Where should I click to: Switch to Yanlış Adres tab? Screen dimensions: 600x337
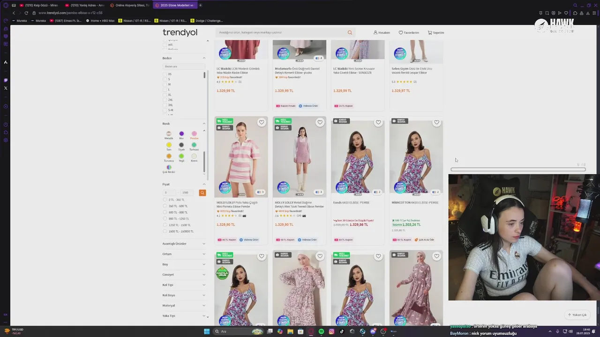[x=84, y=5]
